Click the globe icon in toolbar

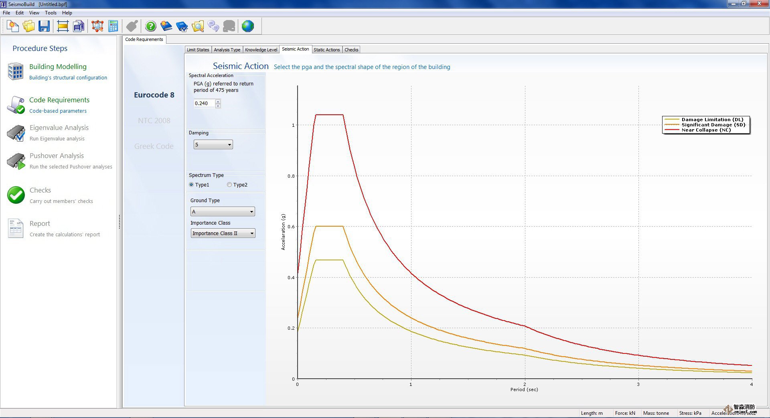(248, 26)
